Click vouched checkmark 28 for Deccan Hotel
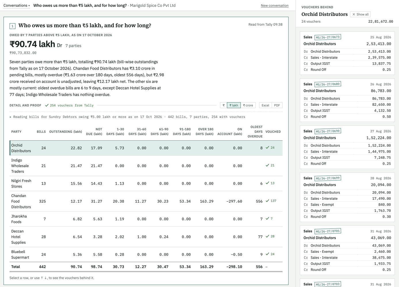The image size is (399, 287). 270,236
